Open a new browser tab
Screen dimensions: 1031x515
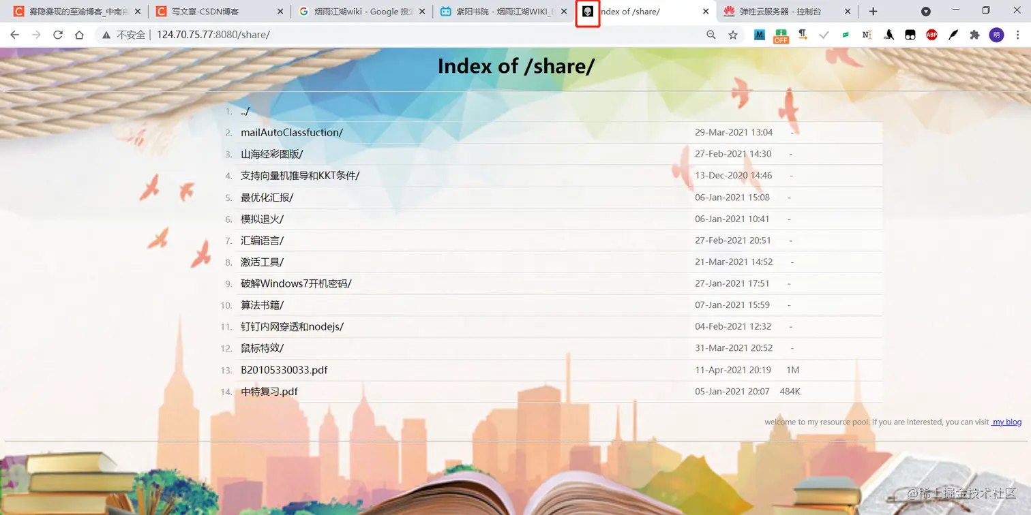pos(873,12)
